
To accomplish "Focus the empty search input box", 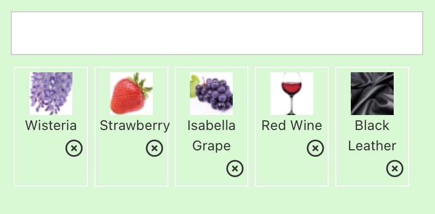I will pos(217,33).
